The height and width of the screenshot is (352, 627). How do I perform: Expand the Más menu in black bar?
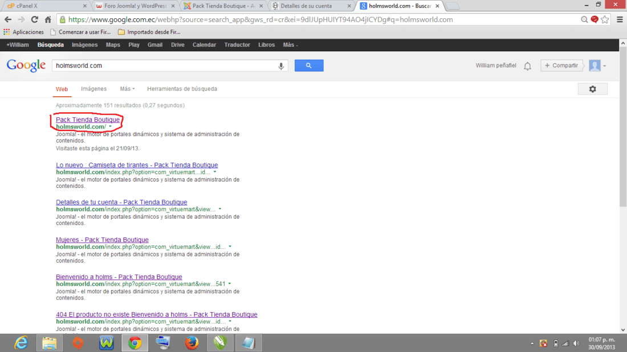click(290, 45)
